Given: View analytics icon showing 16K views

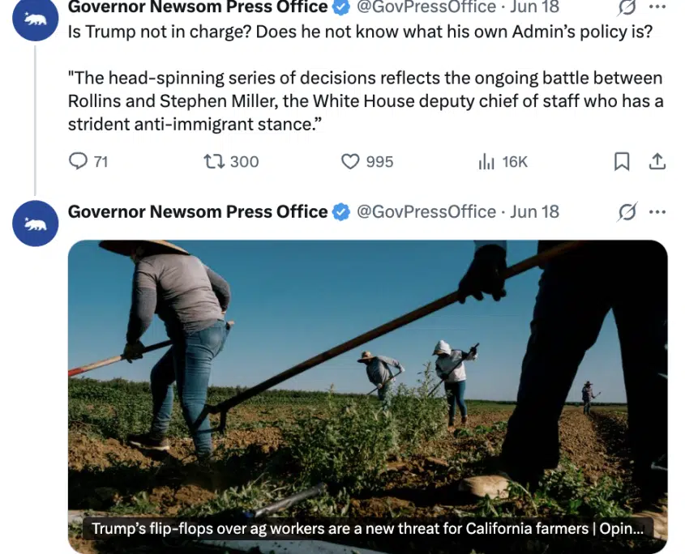Looking at the screenshot, I should (x=486, y=161).
